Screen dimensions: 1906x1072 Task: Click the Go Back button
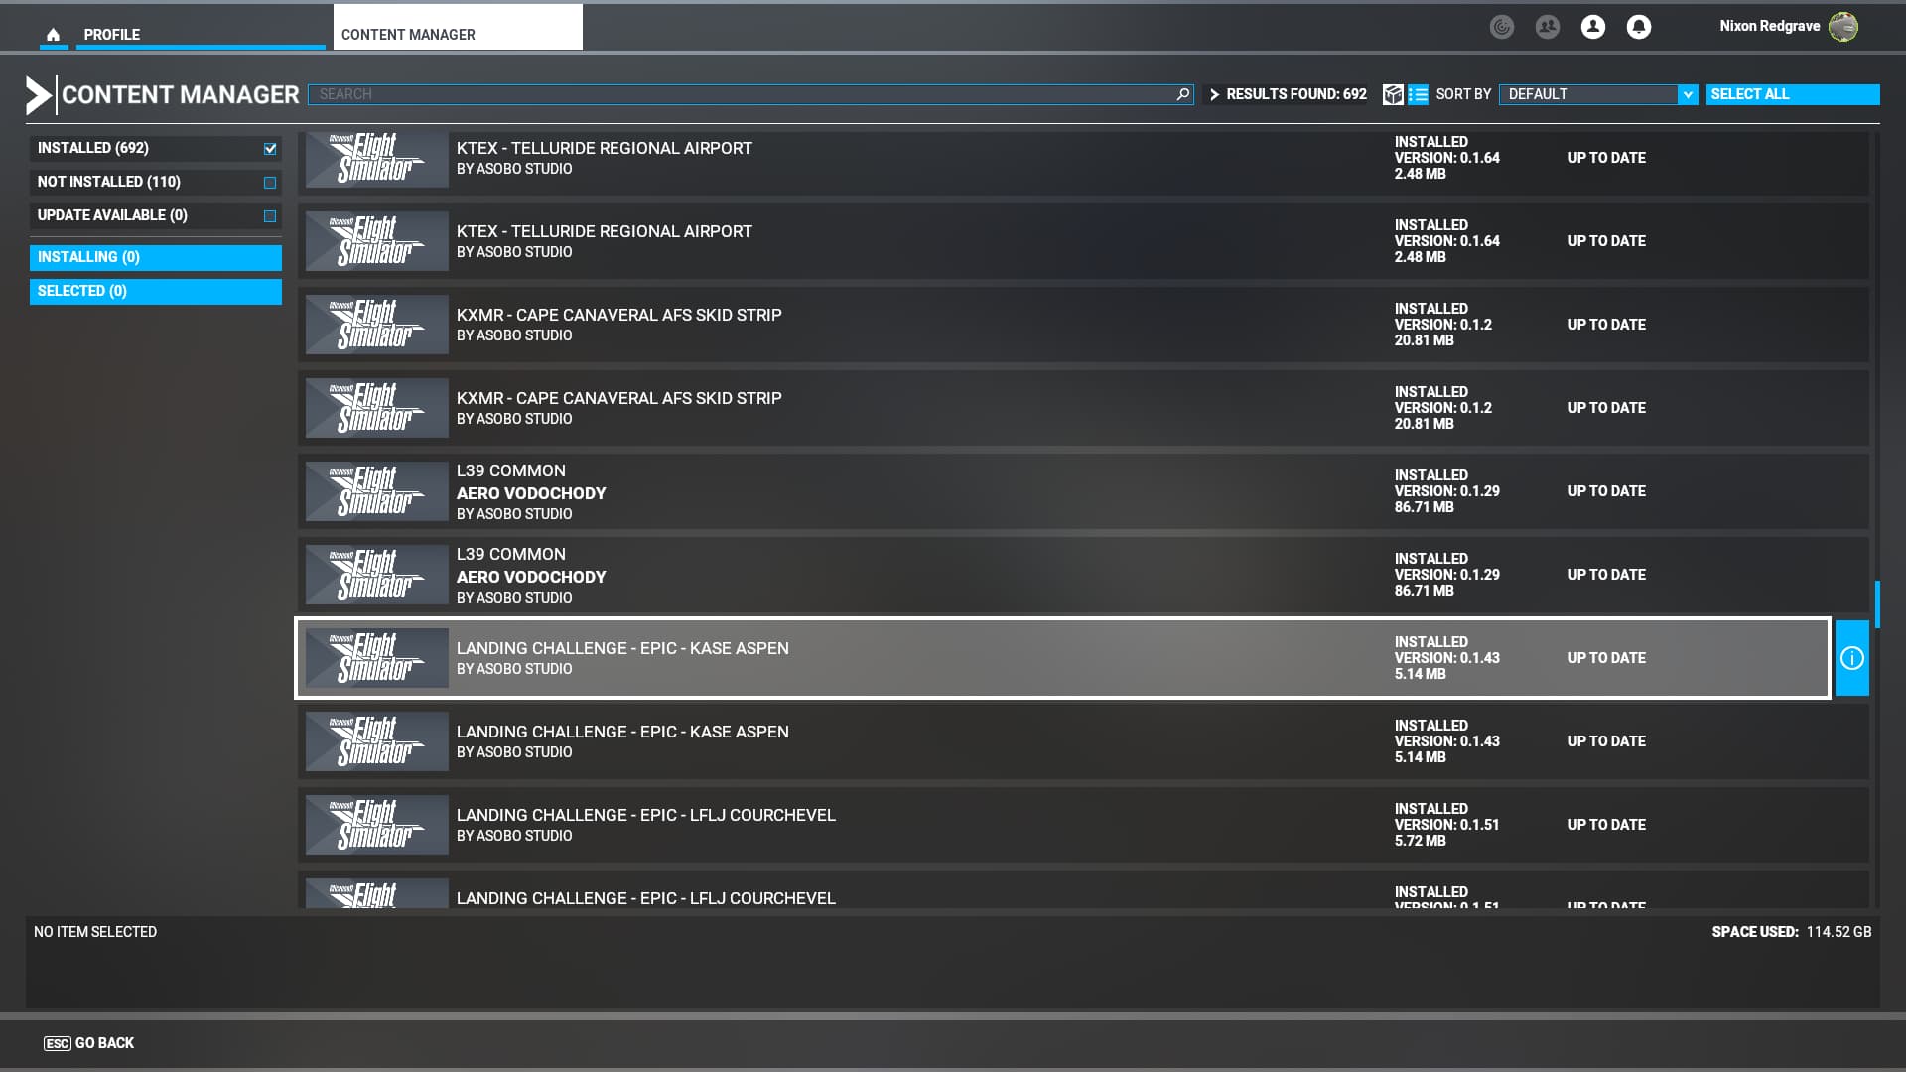pyautogui.click(x=89, y=1043)
